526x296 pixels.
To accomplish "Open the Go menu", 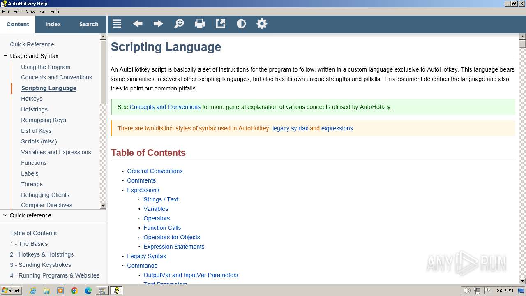I will pos(43,12).
